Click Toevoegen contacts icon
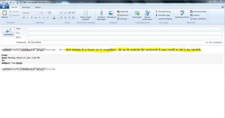The width and height of the screenshot is (225, 118). [x=137, y=14]
